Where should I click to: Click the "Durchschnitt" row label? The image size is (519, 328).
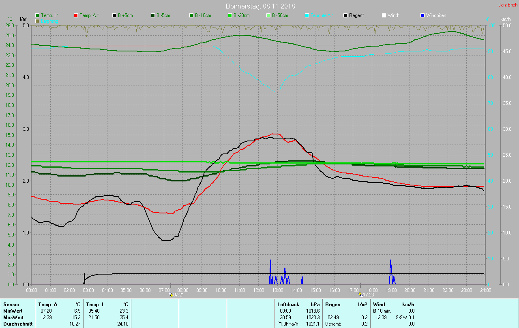[17, 324]
